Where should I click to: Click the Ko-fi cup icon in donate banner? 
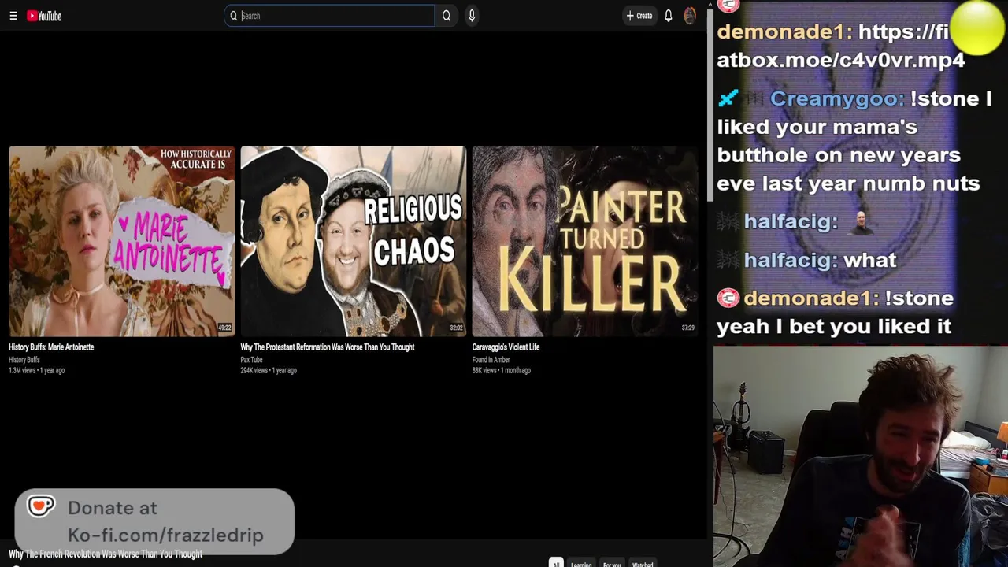click(41, 506)
